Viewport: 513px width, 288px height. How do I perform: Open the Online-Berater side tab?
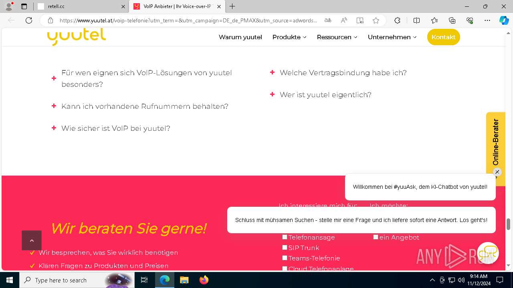pos(496,142)
